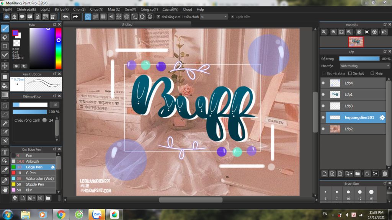
Task: Click the Undo arrow in toolbar
Action: tap(66, 17)
